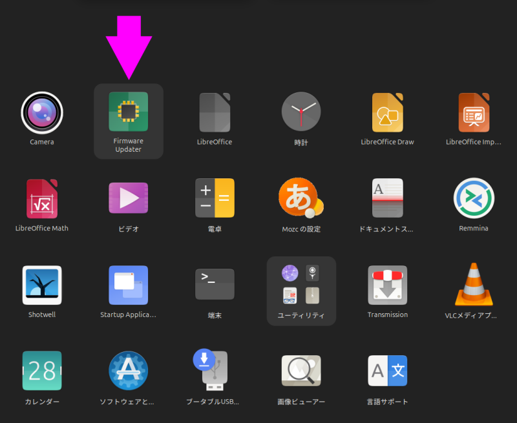Launch the 電卓 calculator
This screenshot has width=517, height=423.
coord(215,198)
